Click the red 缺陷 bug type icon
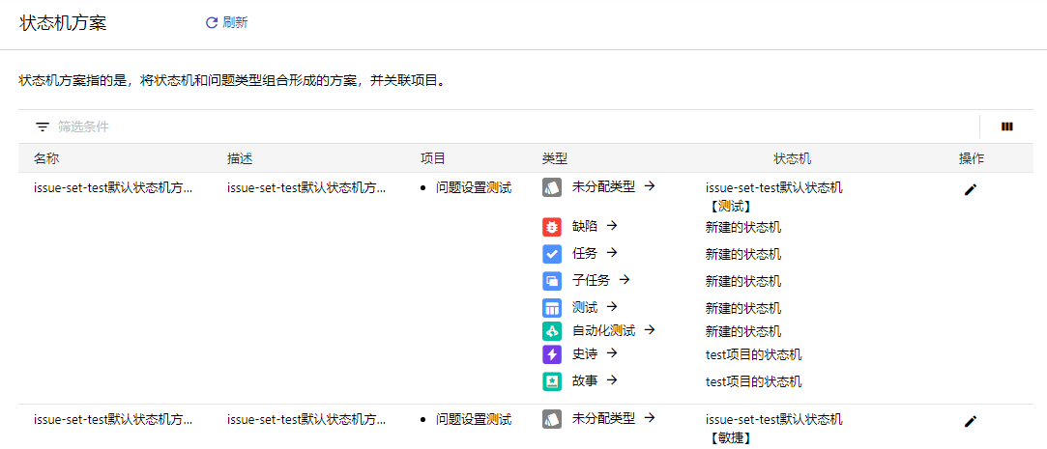 click(552, 228)
